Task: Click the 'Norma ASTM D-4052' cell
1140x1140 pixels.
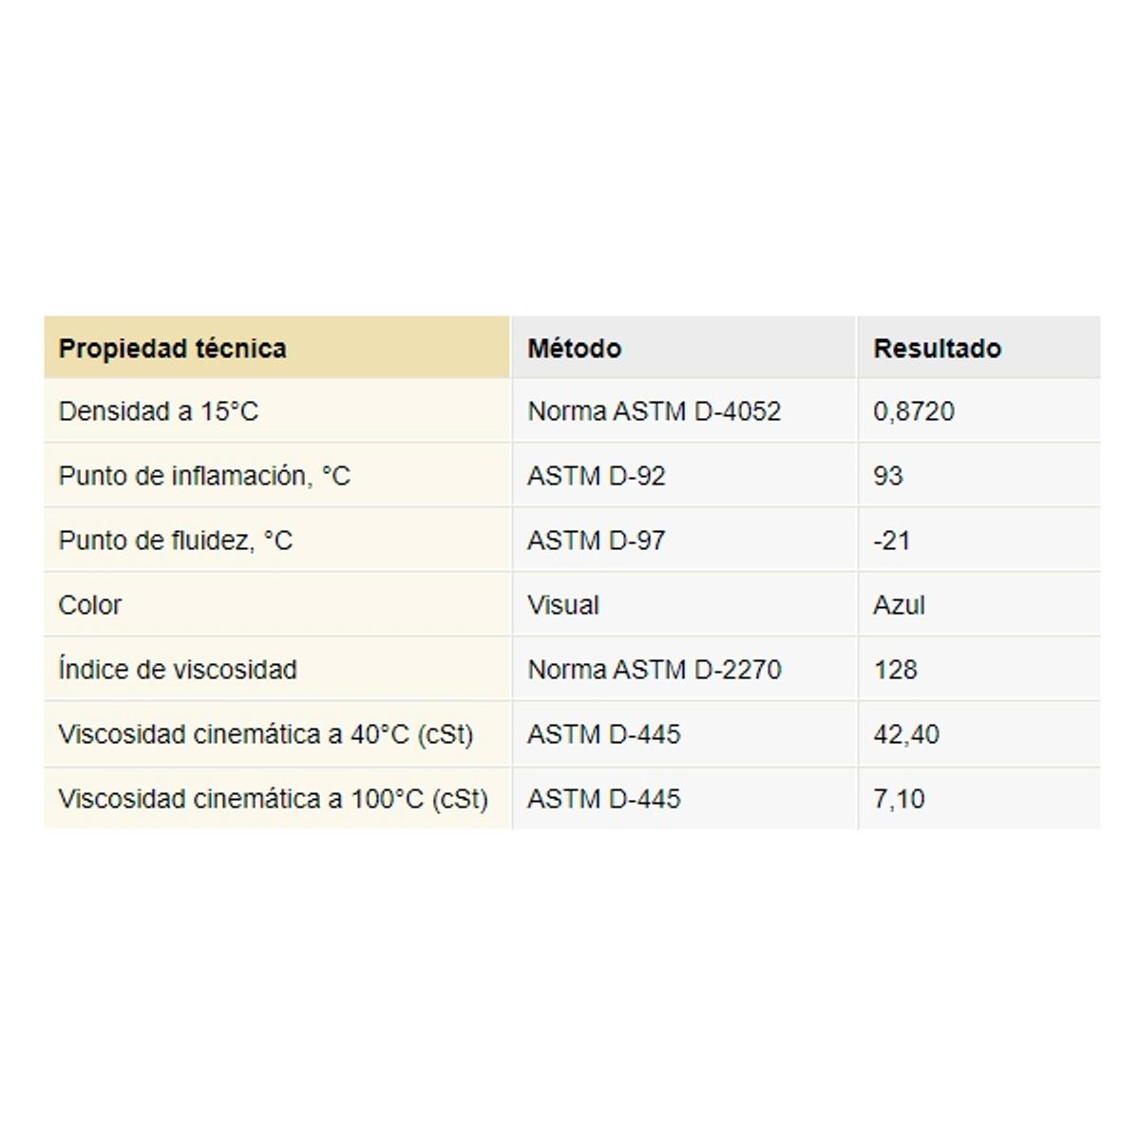Action: [654, 411]
